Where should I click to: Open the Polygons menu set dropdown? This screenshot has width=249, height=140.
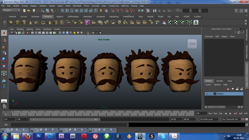(x=11, y=10)
